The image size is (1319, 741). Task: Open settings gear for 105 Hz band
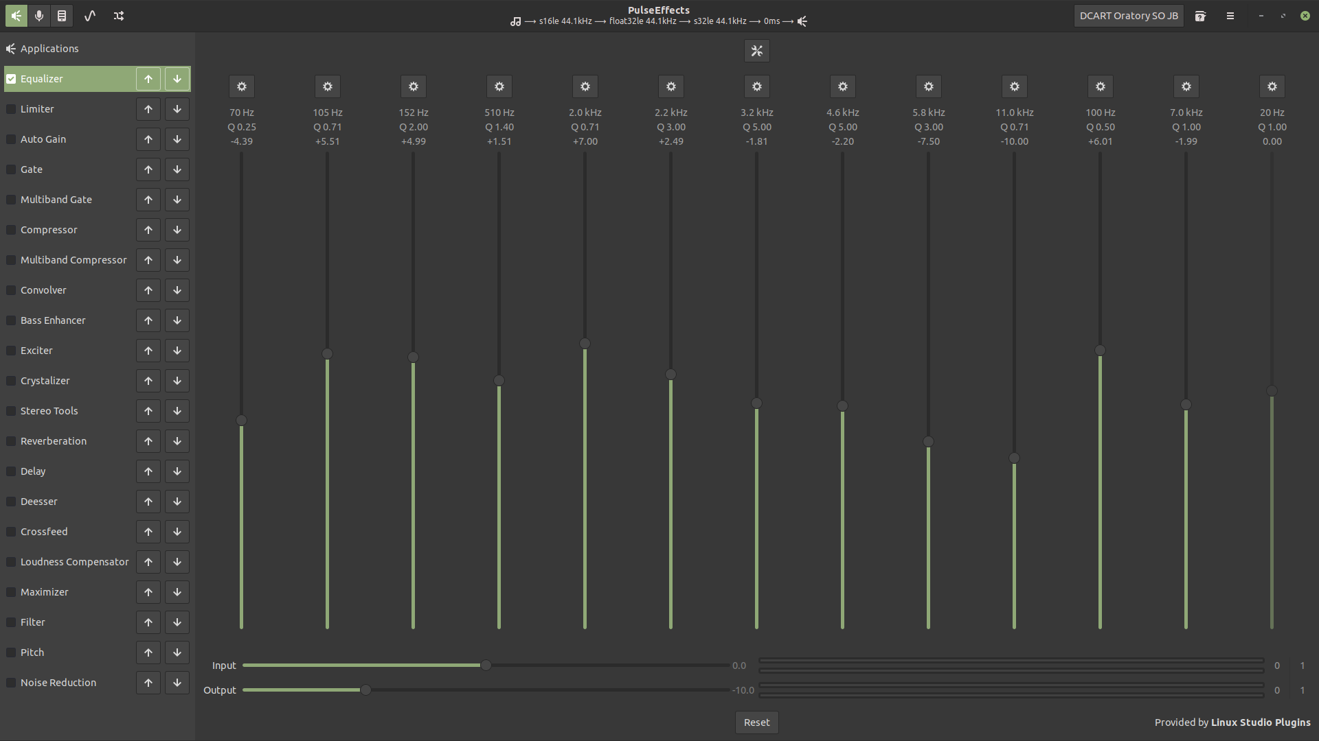click(328, 86)
